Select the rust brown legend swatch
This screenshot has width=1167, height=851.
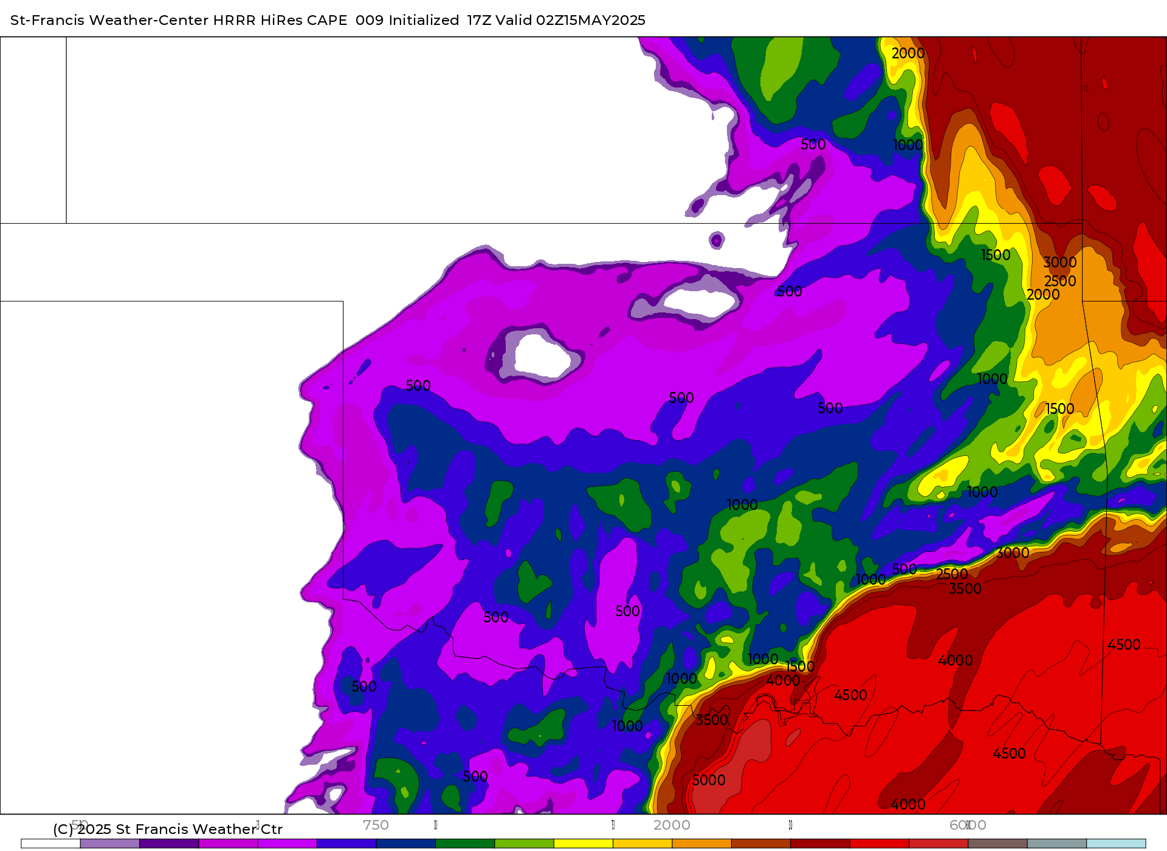point(761,843)
